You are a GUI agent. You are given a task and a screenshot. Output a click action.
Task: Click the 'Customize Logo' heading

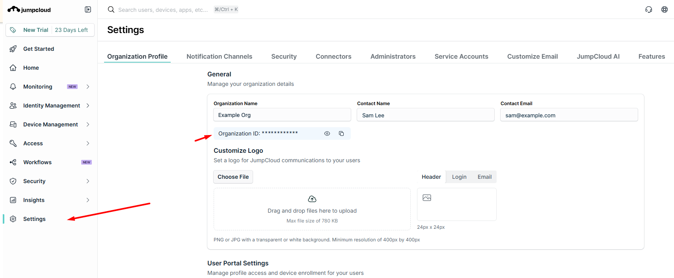238,150
